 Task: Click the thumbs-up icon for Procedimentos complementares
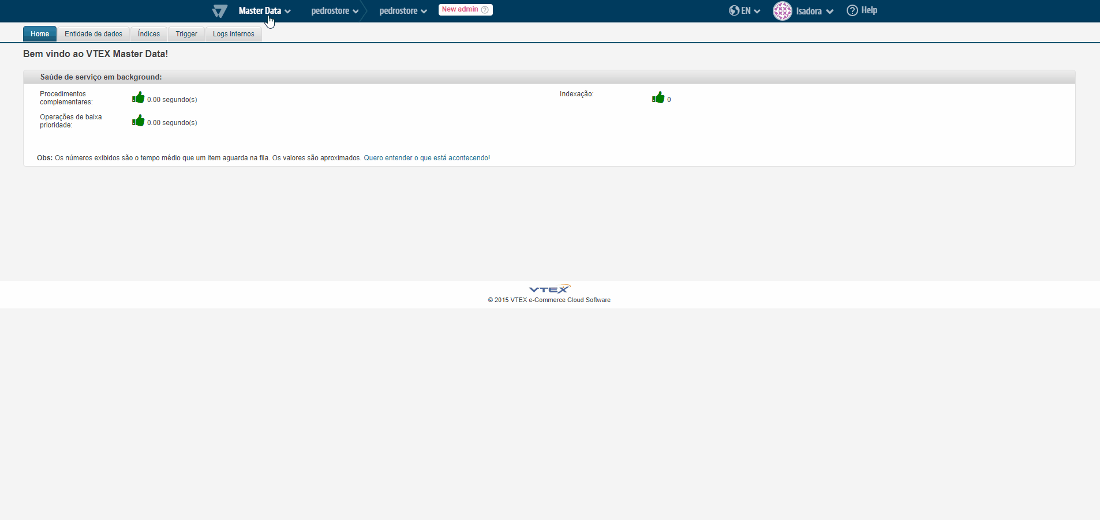[139, 97]
